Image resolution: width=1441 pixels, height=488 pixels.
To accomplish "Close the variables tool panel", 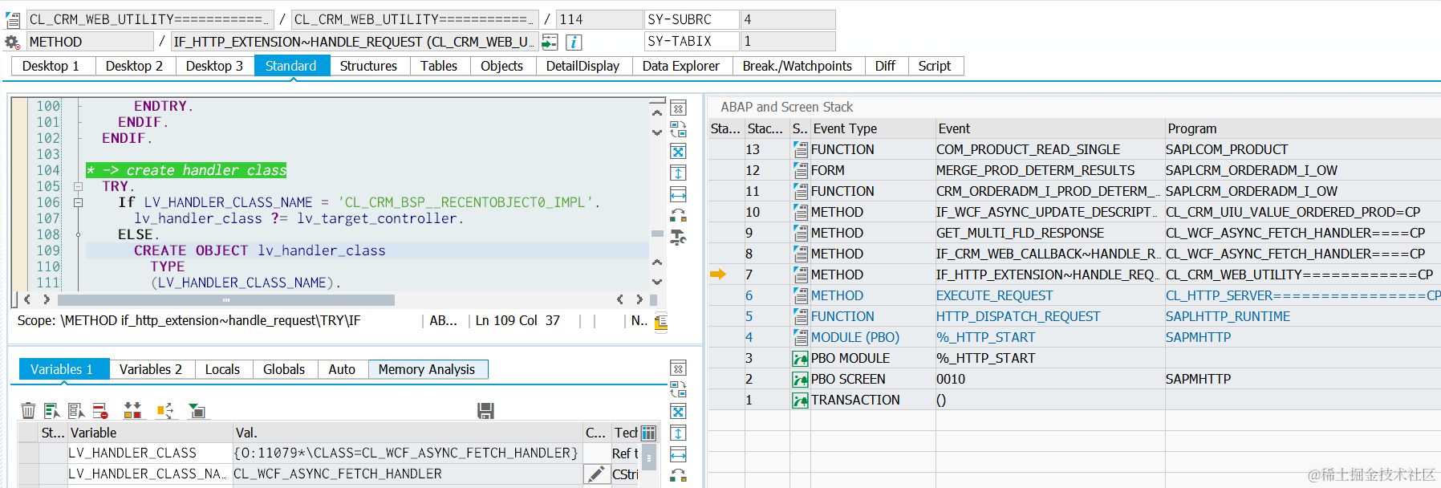I will pyautogui.click(x=678, y=368).
